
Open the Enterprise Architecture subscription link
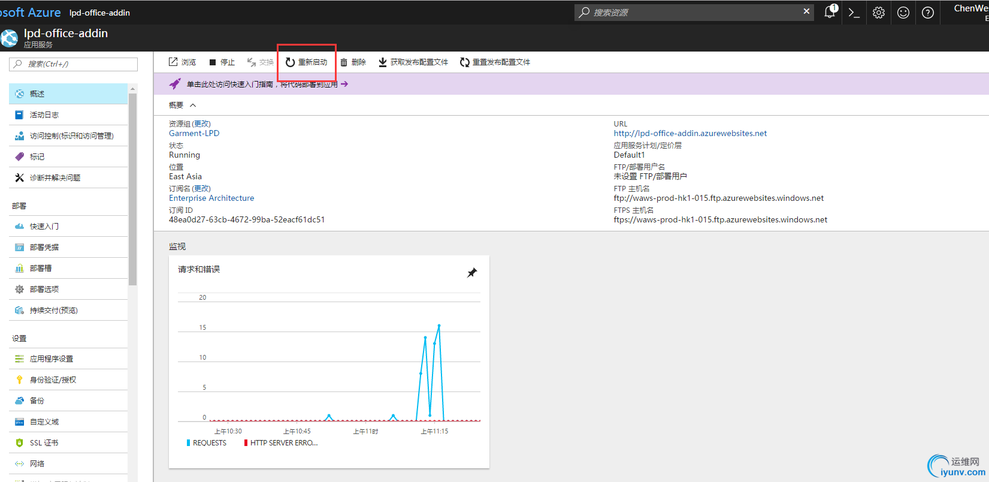pyautogui.click(x=211, y=198)
